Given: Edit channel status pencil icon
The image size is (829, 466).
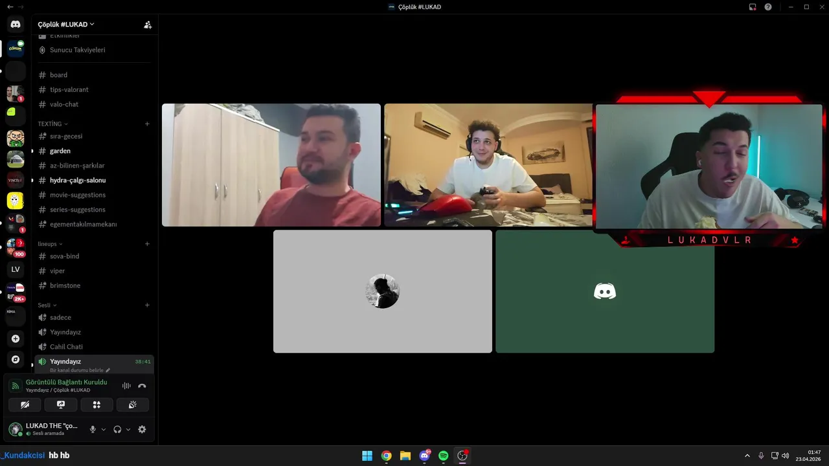Looking at the screenshot, I should point(108,370).
